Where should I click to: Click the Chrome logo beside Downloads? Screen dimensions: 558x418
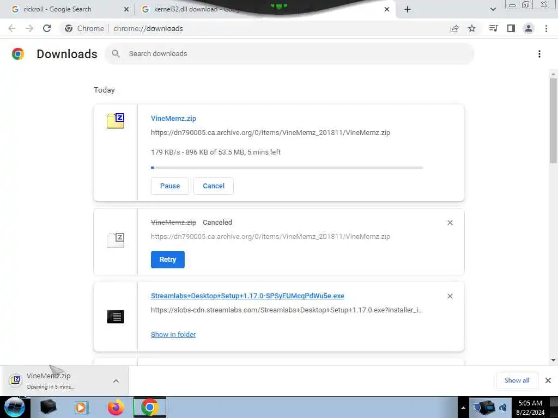[18, 54]
